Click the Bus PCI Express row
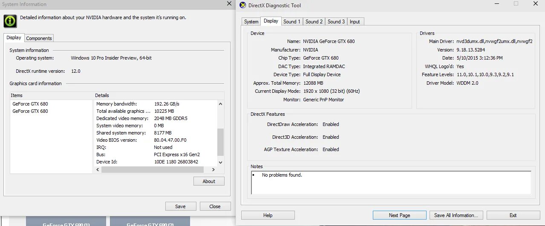The width and height of the screenshot is (545, 226). click(x=156, y=154)
